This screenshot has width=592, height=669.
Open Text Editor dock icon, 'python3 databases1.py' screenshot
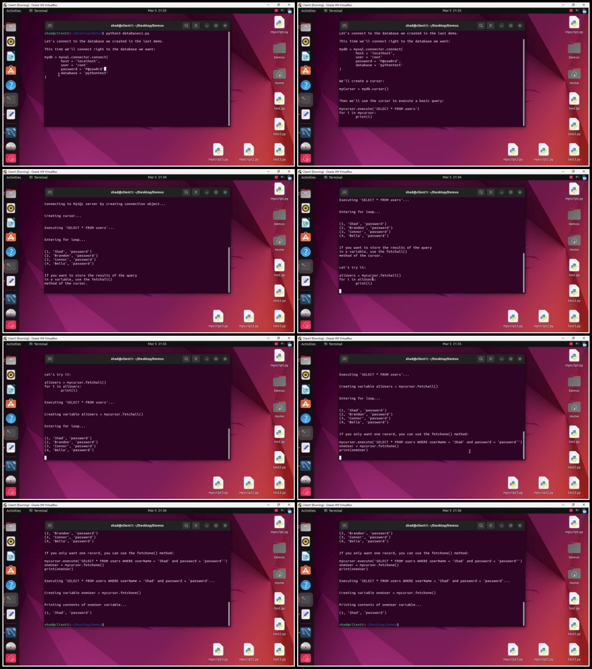click(x=11, y=114)
